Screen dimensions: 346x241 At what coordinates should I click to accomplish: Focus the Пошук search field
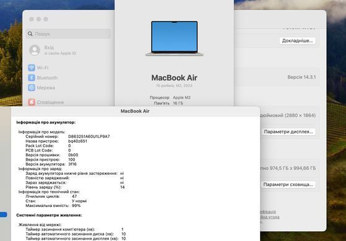pyautogui.click(x=68, y=34)
